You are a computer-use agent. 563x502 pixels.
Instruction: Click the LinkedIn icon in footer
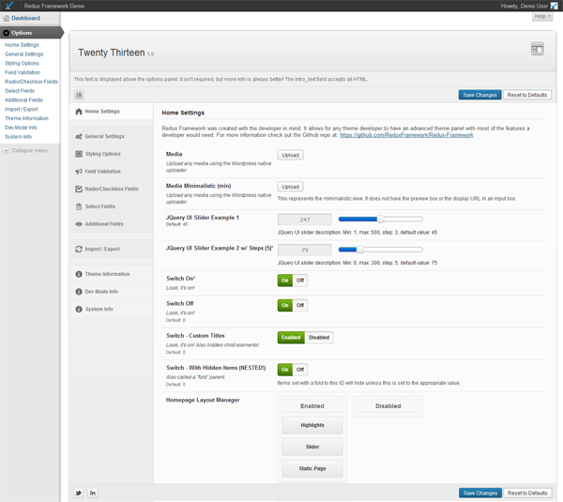pyautogui.click(x=93, y=493)
